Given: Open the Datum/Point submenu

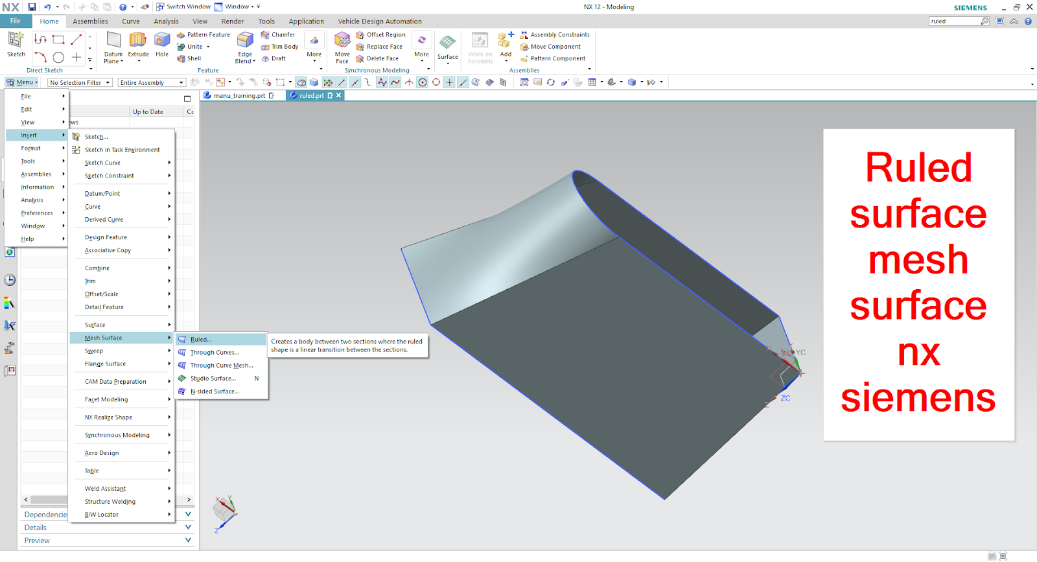Looking at the screenshot, I should pos(121,193).
